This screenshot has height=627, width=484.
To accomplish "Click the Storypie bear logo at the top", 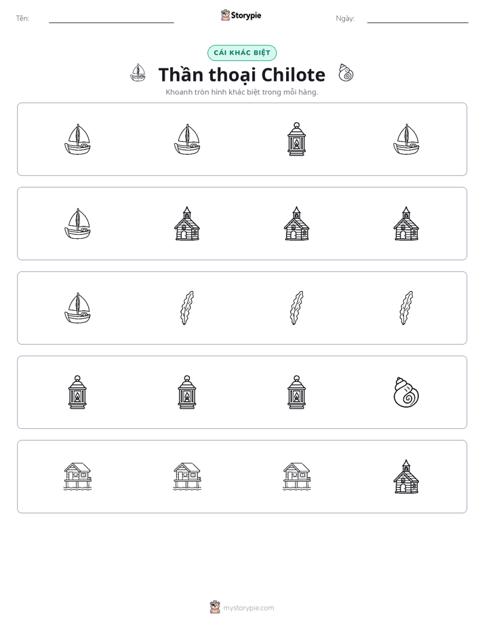I will (x=225, y=15).
